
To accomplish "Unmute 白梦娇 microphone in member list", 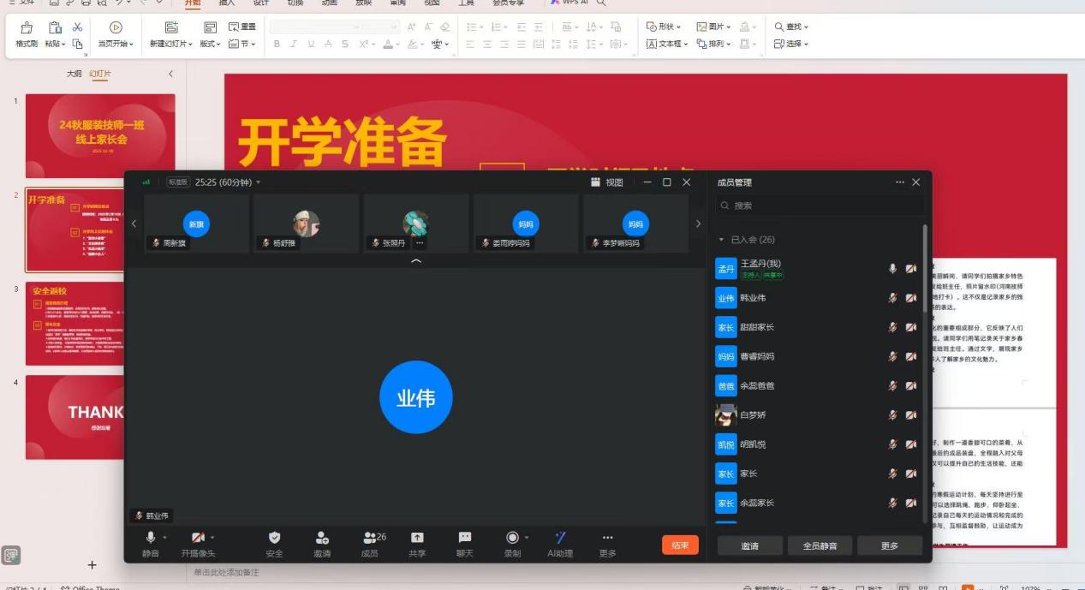I will coord(892,415).
